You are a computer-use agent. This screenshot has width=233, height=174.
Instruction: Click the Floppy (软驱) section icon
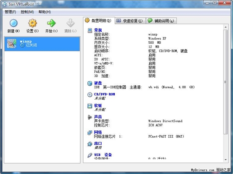click(90, 106)
